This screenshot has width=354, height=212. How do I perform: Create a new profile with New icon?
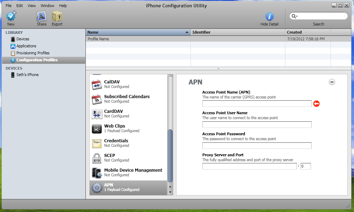(11, 16)
